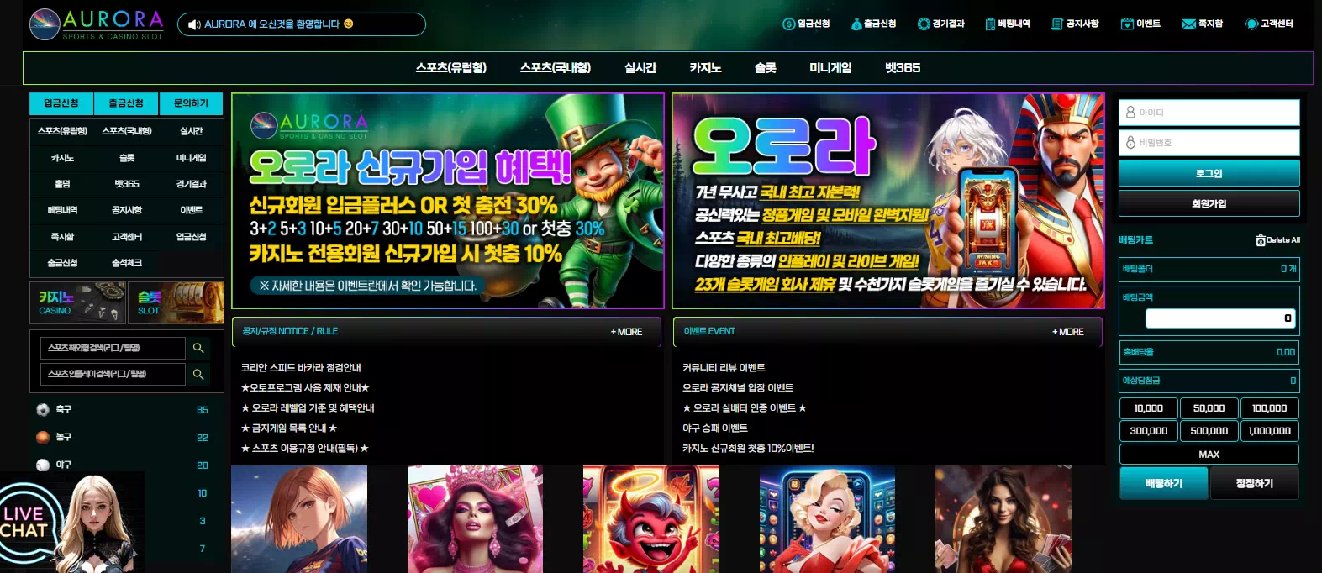1322x573 pixels.
Task: Add 500,000 to the bet amount
Action: pos(1209,431)
